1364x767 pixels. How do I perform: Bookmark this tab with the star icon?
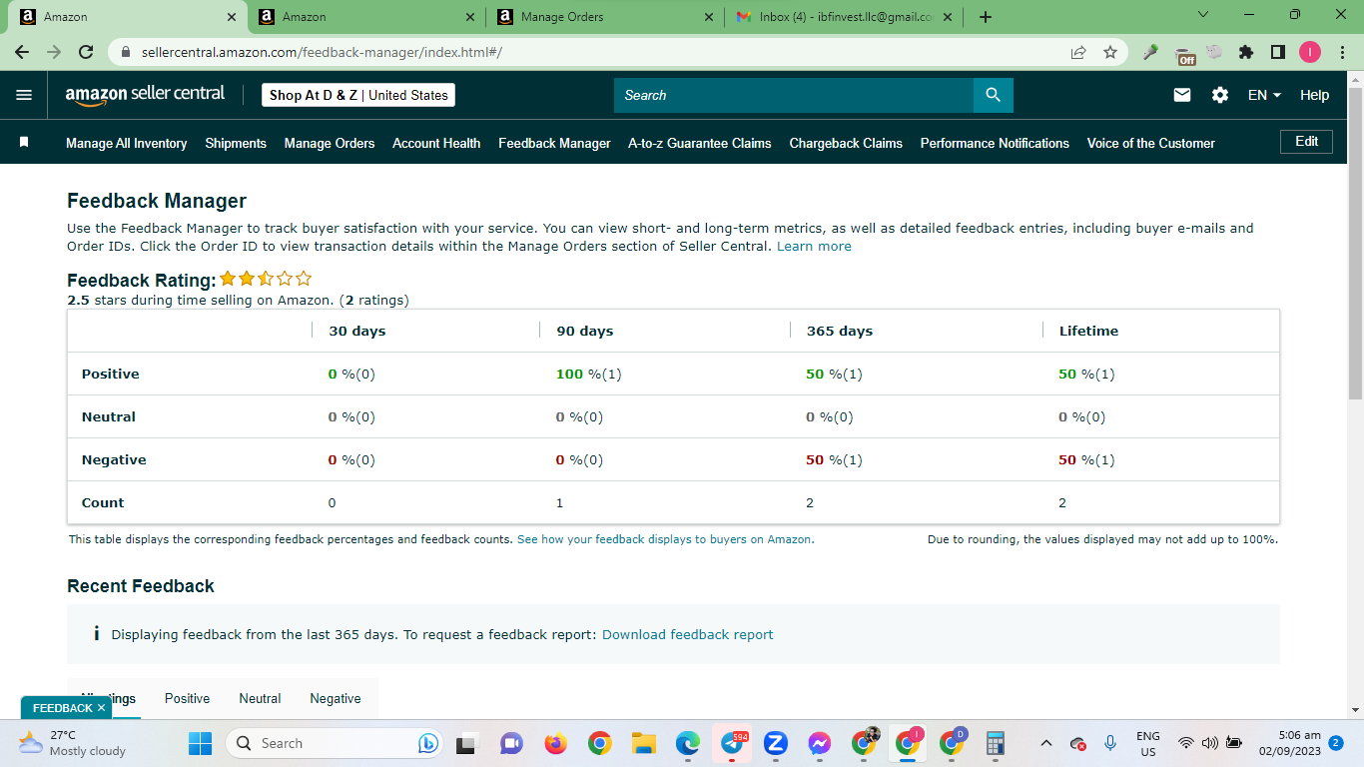[1110, 52]
